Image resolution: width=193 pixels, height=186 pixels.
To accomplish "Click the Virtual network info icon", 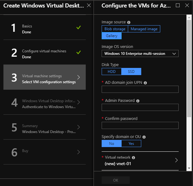I will point(133,158).
